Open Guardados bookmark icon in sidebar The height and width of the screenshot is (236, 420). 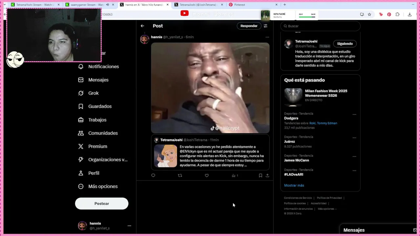81,107
